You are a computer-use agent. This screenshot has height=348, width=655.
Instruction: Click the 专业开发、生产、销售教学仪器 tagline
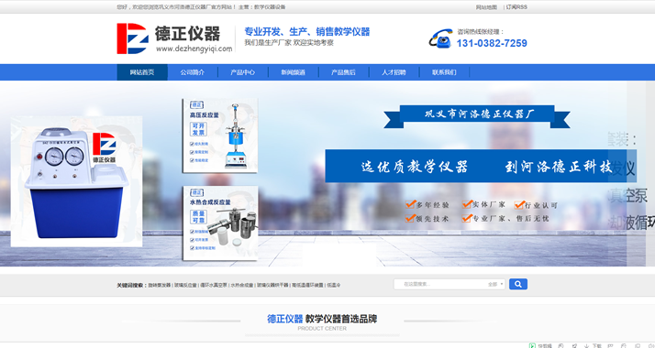(x=307, y=32)
